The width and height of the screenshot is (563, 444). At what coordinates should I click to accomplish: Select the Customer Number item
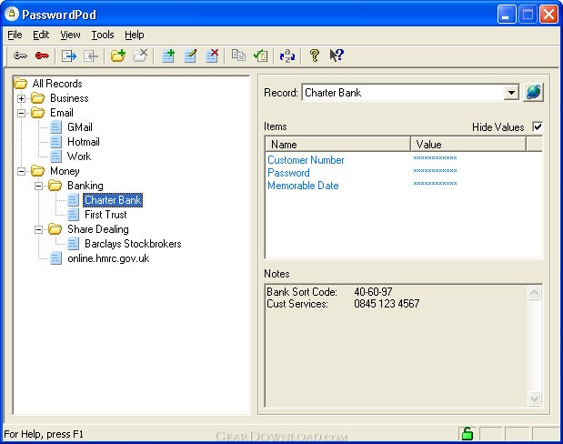306,160
